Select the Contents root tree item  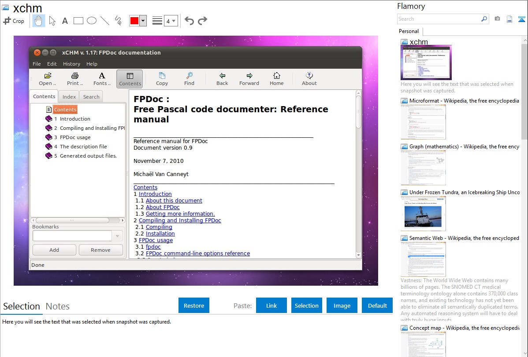[x=65, y=109]
